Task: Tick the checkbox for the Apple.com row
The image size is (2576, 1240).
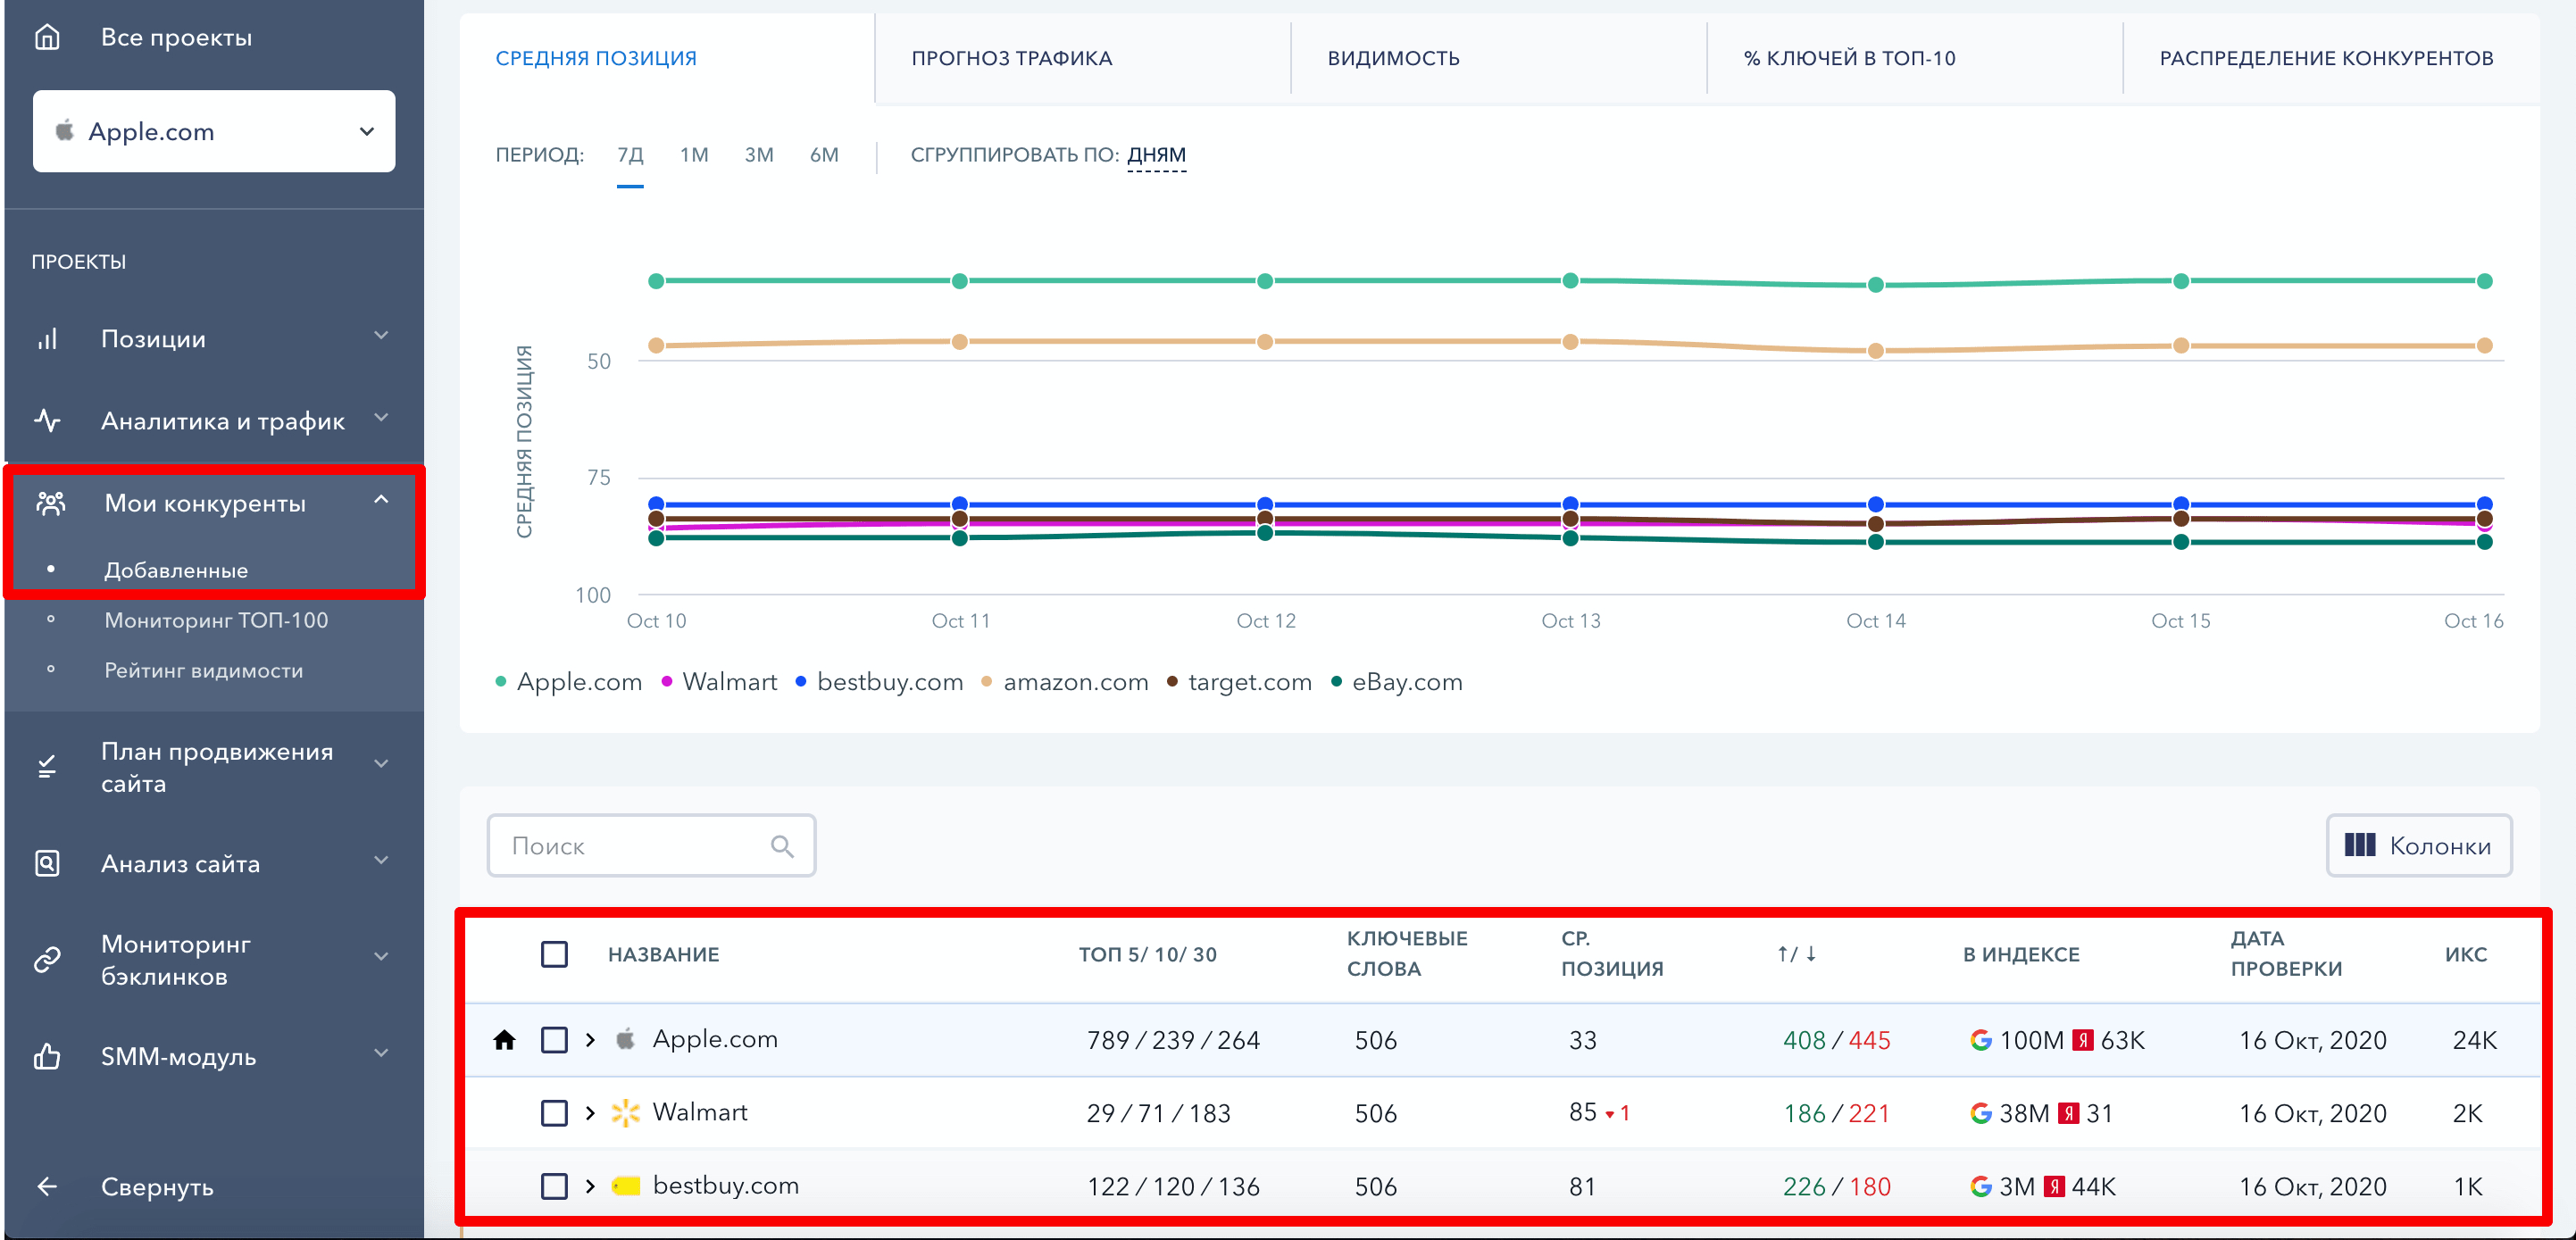Action: click(554, 1040)
